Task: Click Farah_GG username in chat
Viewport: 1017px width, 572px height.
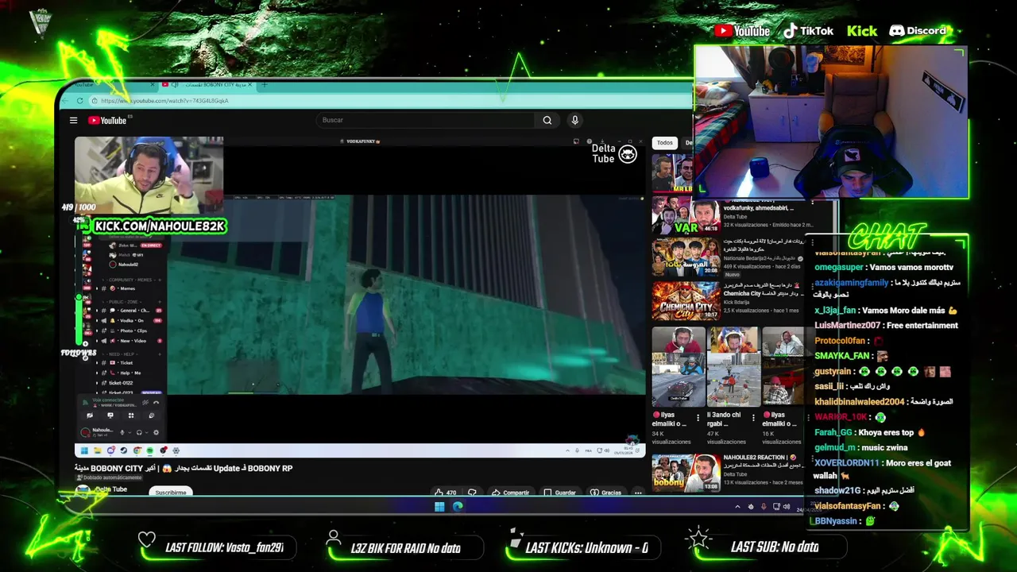Action: point(833,433)
